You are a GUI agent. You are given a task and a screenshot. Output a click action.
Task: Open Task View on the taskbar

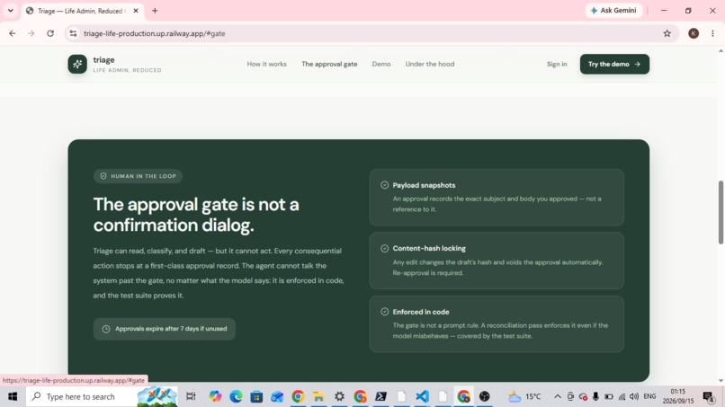click(x=191, y=396)
